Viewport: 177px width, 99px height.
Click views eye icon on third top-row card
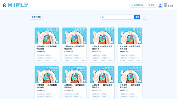101,61
